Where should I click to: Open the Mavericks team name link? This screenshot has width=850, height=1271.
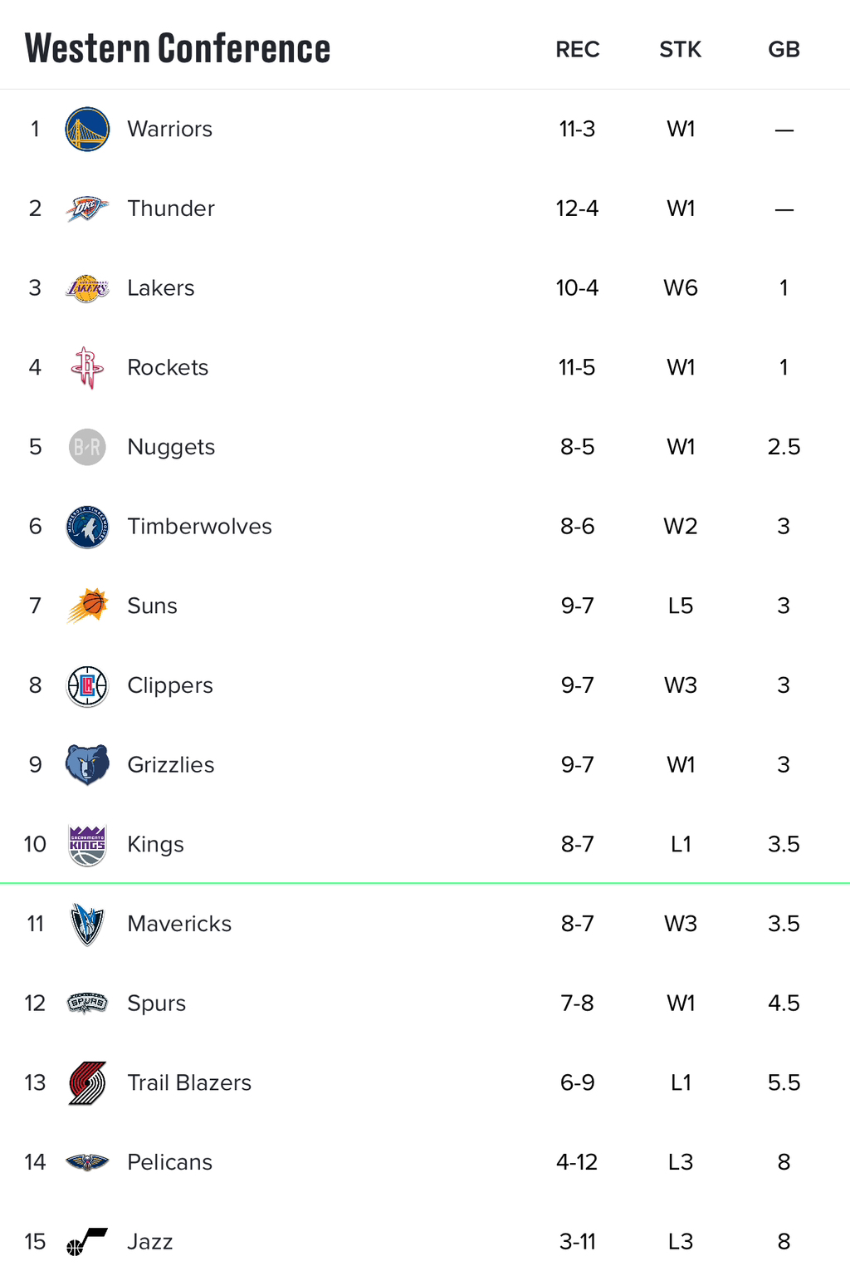179,924
